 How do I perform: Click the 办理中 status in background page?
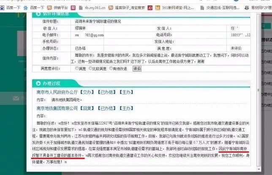[266, 94]
